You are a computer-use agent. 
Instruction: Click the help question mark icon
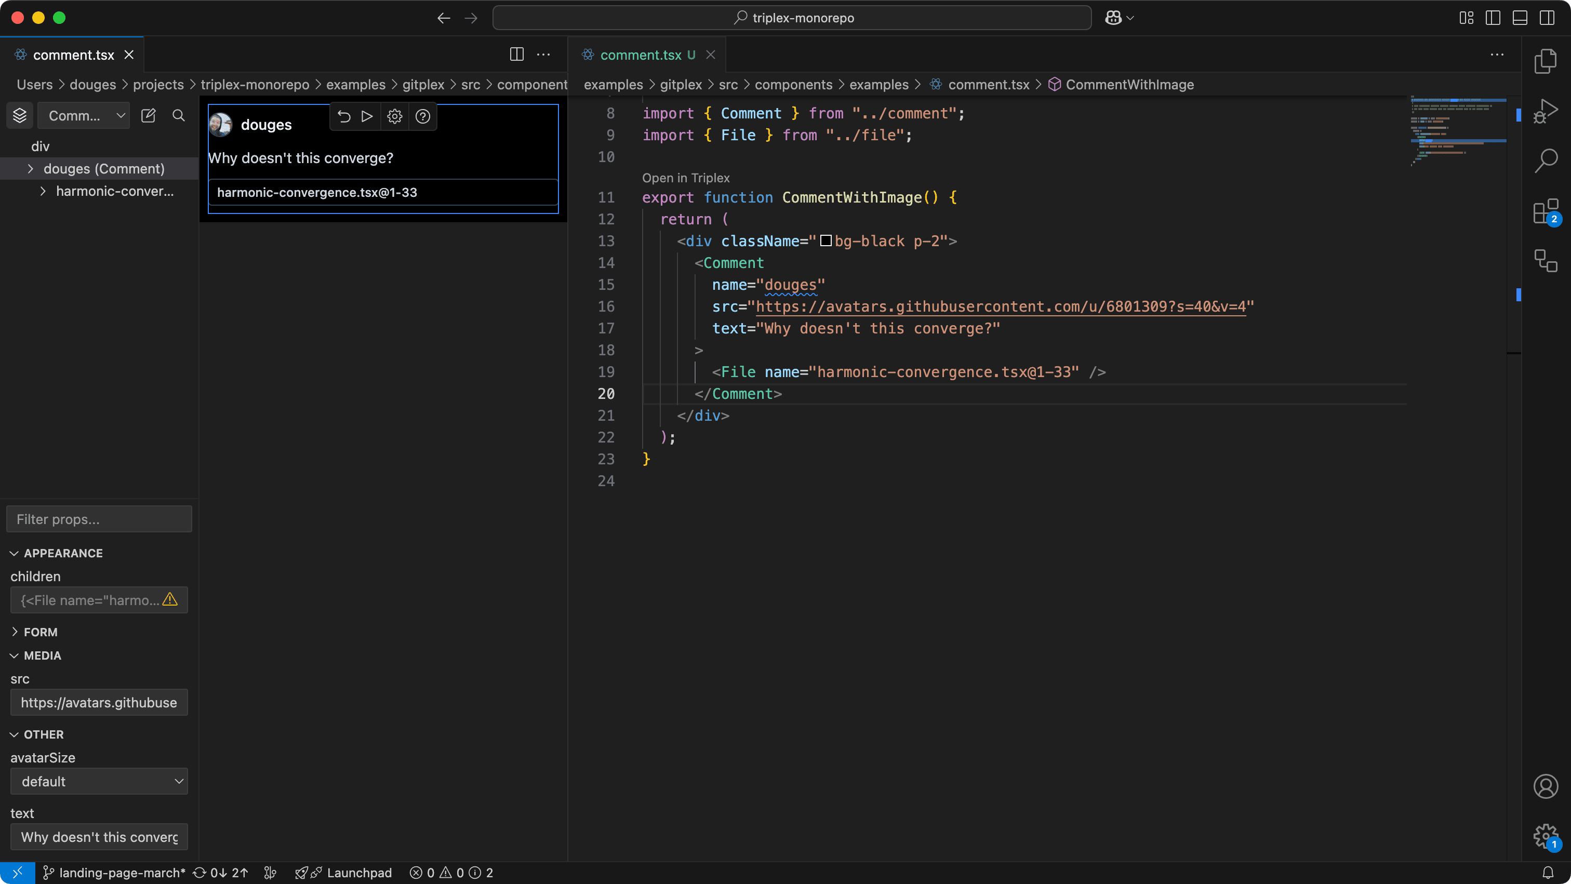click(423, 116)
